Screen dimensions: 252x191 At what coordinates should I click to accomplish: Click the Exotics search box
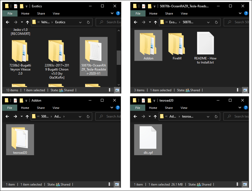coord(109,22)
